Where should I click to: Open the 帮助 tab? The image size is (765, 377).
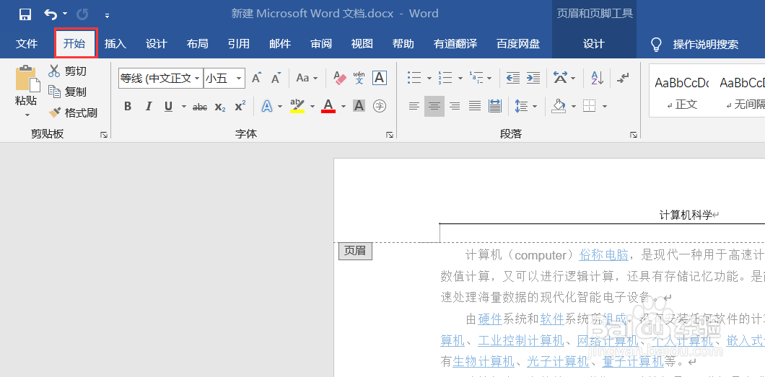point(403,44)
